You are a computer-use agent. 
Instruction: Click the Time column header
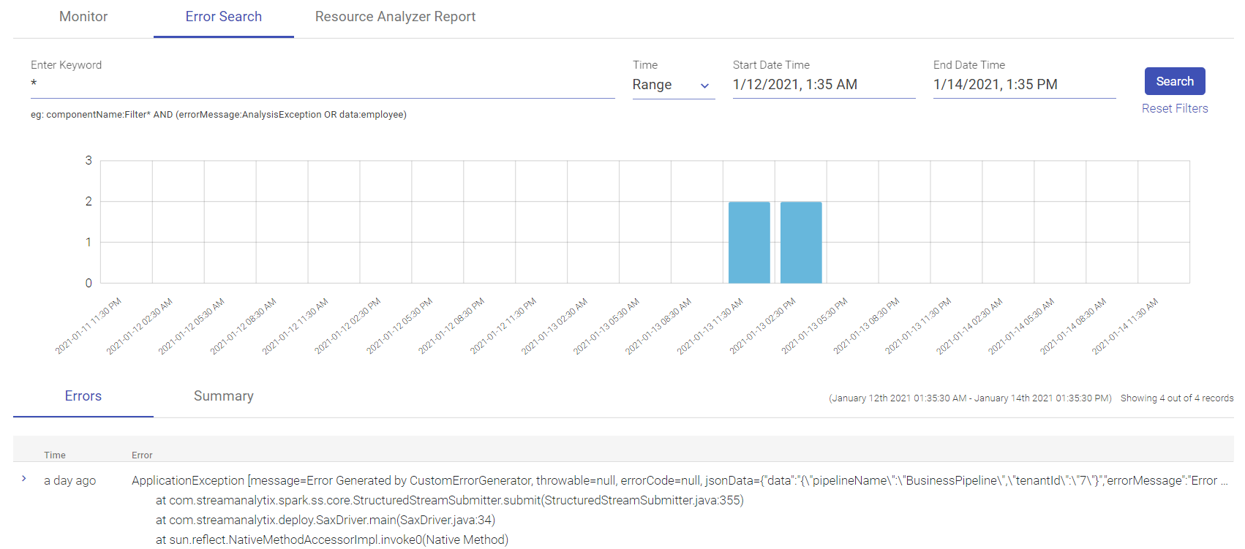[x=55, y=455]
